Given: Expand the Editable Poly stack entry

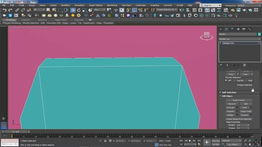Looking at the screenshot, I should (221, 43).
